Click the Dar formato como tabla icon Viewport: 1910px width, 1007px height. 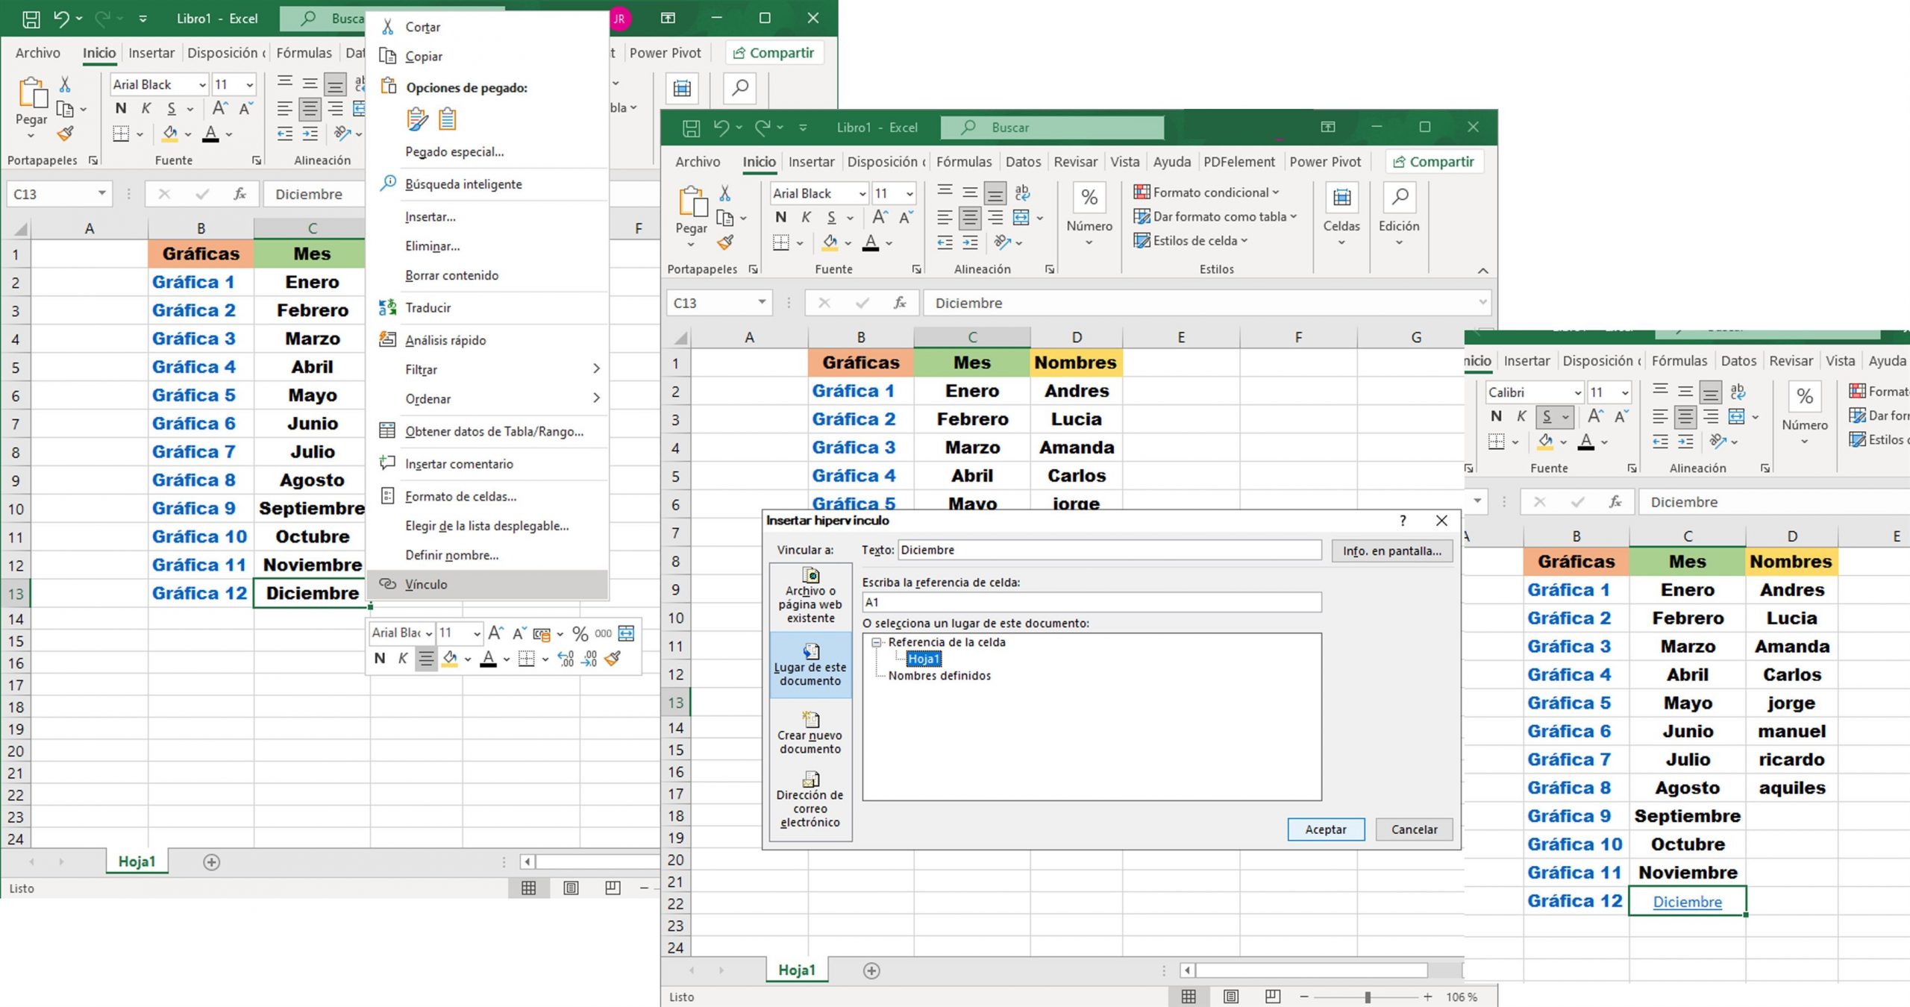(1142, 216)
